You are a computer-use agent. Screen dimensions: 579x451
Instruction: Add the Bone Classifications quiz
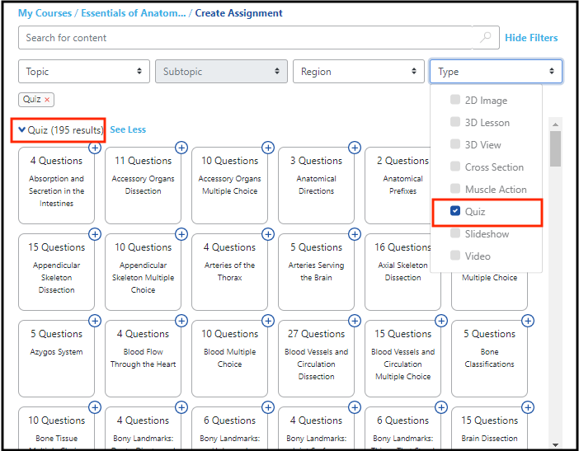point(528,321)
